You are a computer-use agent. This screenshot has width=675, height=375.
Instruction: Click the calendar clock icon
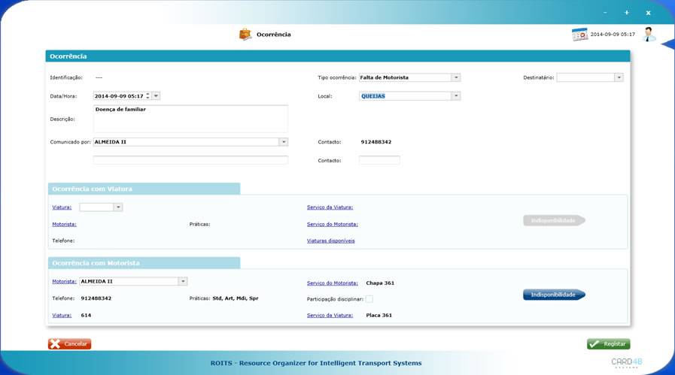(x=579, y=35)
